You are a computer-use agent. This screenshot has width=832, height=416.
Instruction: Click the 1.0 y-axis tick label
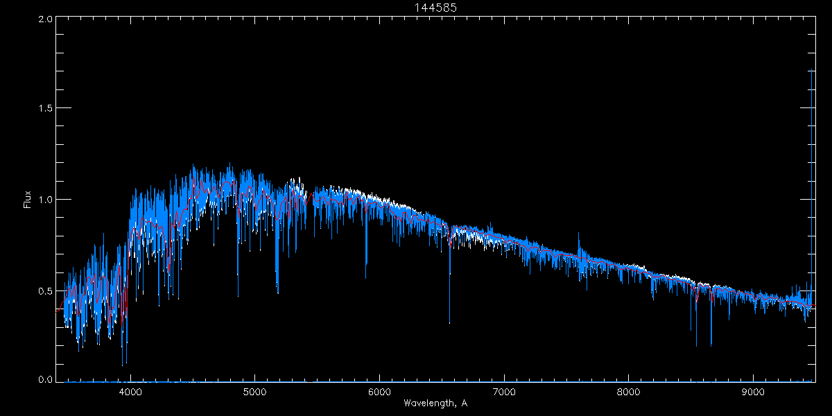[x=44, y=200]
